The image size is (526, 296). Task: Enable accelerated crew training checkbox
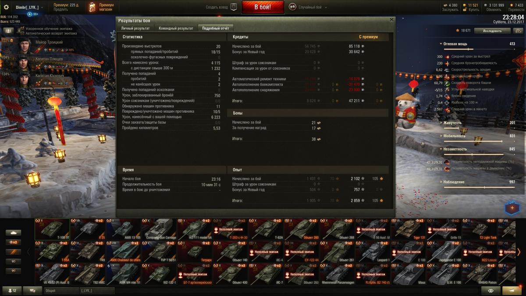[x=22, y=29]
